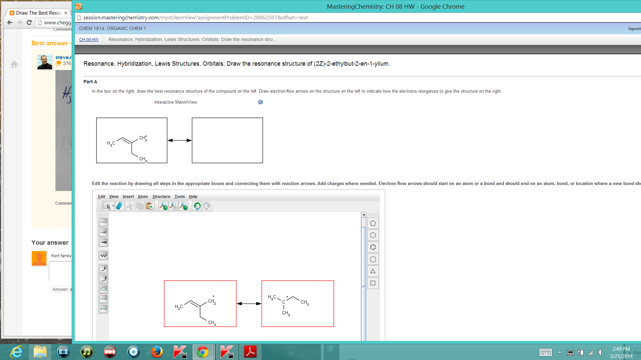The width and height of the screenshot is (641, 360).
Task: Select the reaction arrow tool
Action: [x=103, y=299]
